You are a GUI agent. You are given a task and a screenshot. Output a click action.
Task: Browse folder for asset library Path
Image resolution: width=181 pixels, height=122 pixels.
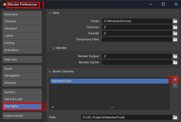175,117
